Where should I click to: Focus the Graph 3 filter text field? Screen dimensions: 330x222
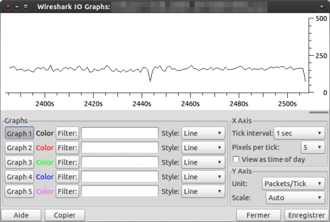click(x=119, y=162)
